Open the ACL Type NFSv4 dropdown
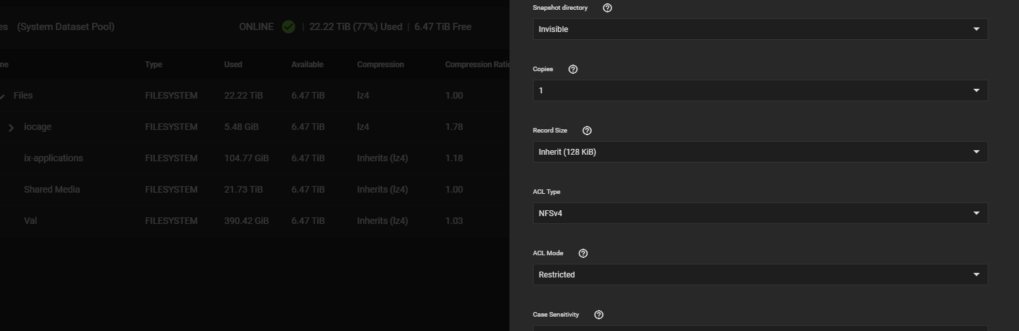The image size is (1019, 331). (760, 213)
